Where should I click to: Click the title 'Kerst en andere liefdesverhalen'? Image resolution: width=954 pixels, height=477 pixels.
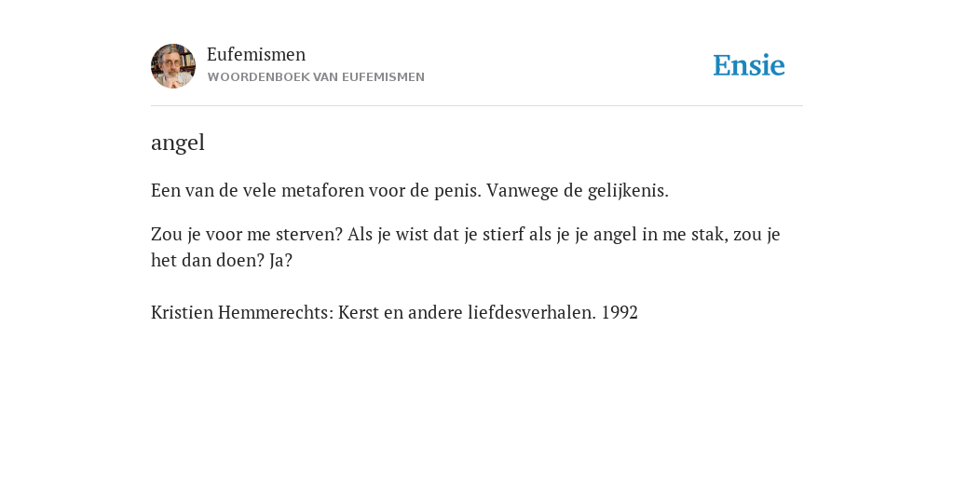click(466, 312)
